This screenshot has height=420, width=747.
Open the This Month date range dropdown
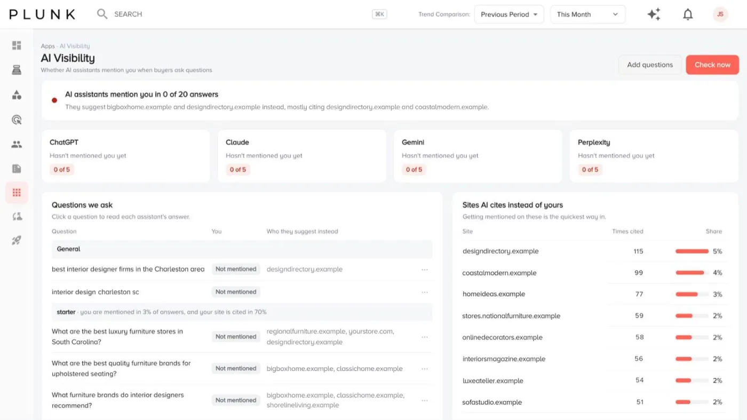pyautogui.click(x=587, y=14)
